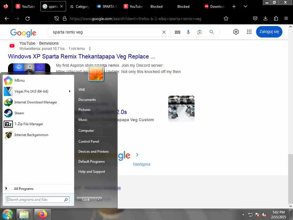Open File Explorer from the taskbar
The height and width of the screenshot is (220, 293).
[x=24, y=215]
